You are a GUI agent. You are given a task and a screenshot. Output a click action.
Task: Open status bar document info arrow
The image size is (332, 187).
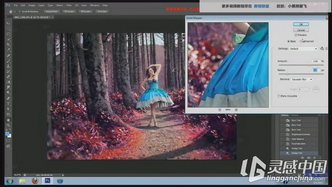click(63, 175)
